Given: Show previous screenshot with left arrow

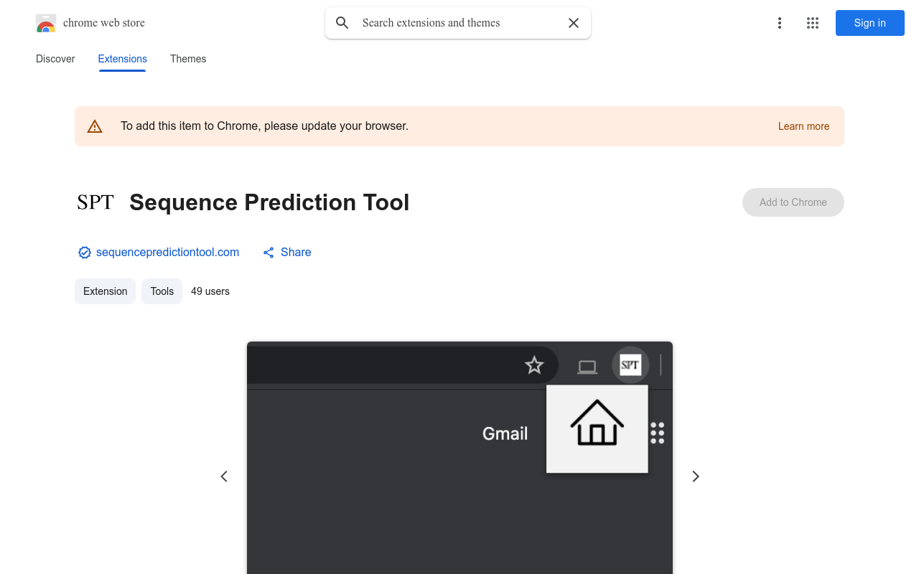Looking at the screenshot, I should click(x=224, y=476).
